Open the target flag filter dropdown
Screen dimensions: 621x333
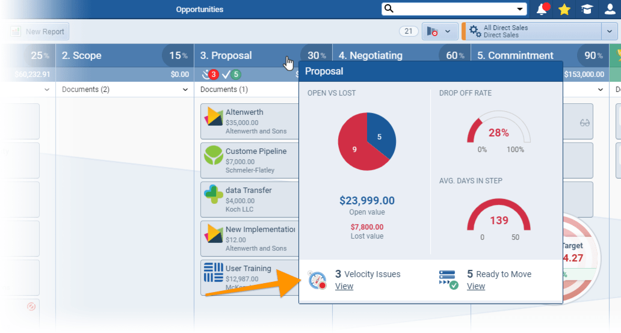440,31
